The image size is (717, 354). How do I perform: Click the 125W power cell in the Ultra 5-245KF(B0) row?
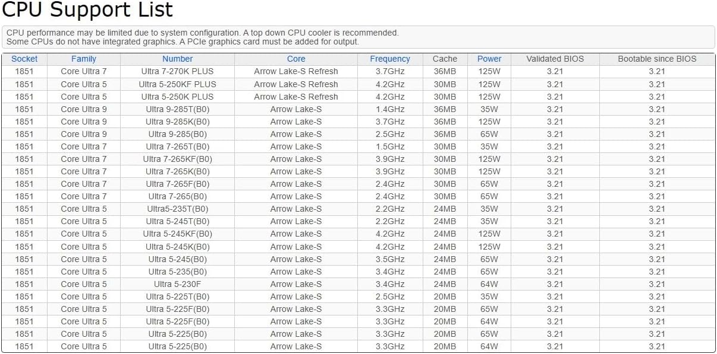(x=489, y=234)
